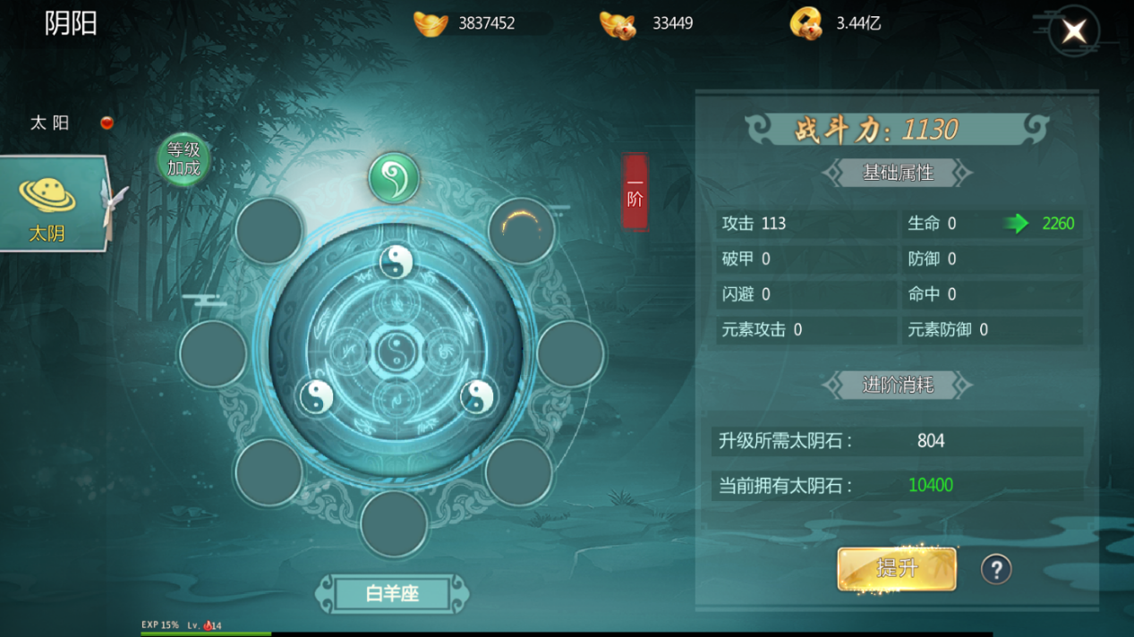The height and width of the screenshot is (637, 1134).
Task: Click the EXP progress bar
Action: [567, 633]
